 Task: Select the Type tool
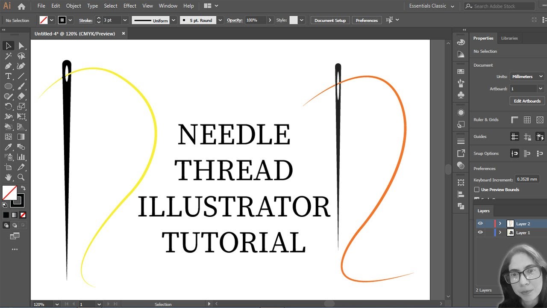(8, 76)
